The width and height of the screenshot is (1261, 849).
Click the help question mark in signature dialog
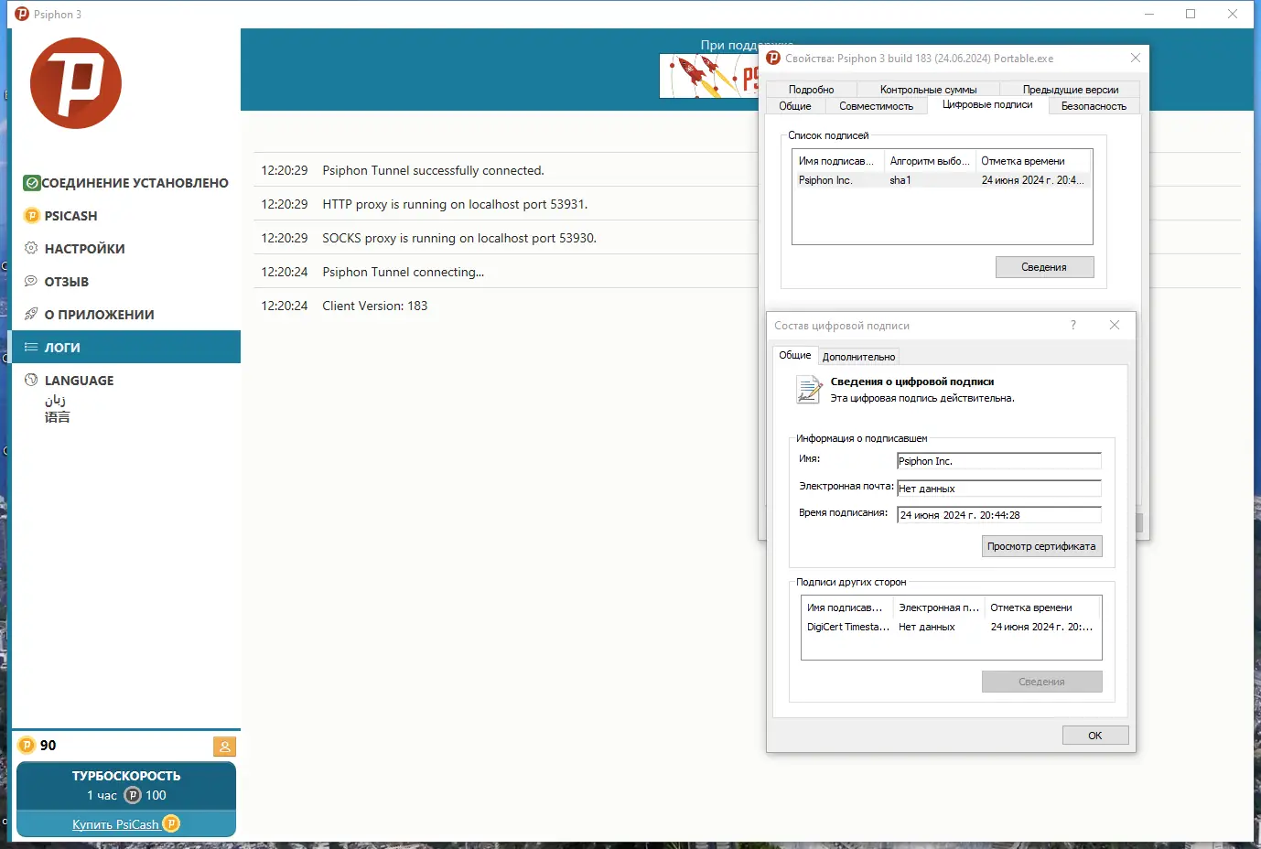[1073, 325]
